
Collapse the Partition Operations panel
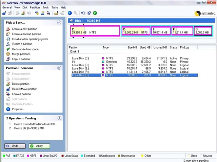tap(59, 68)
